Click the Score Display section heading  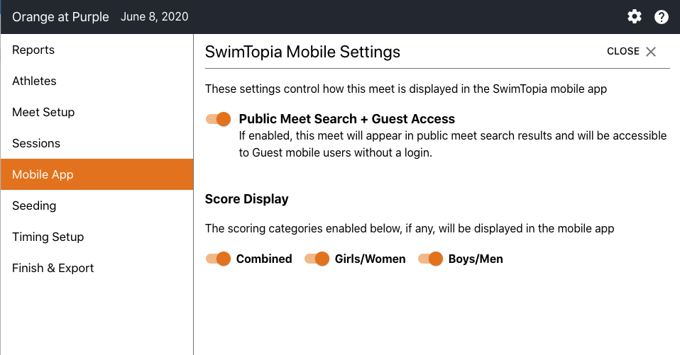[246, 199]
